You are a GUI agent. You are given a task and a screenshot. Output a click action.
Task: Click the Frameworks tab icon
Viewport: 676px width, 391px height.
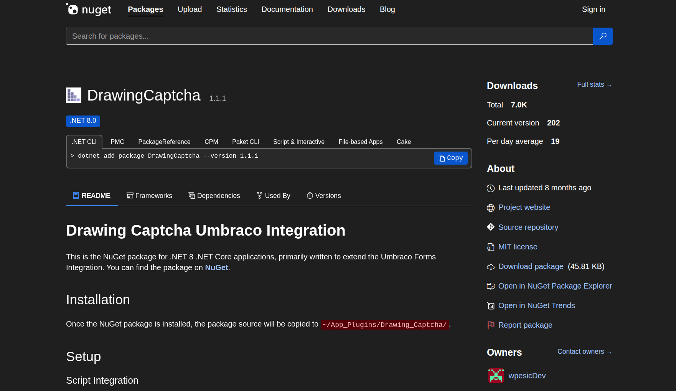tap(130, 195)
